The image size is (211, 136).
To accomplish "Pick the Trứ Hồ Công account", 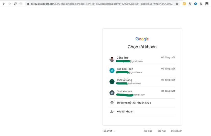I will [x=142, y=81].
